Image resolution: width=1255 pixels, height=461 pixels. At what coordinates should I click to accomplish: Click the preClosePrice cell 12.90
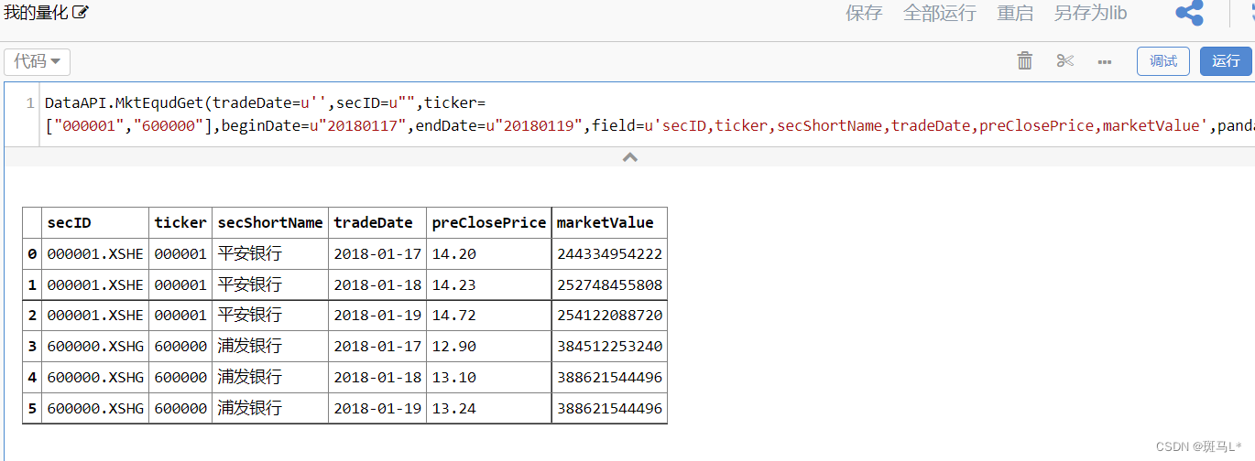coord(489,347)
